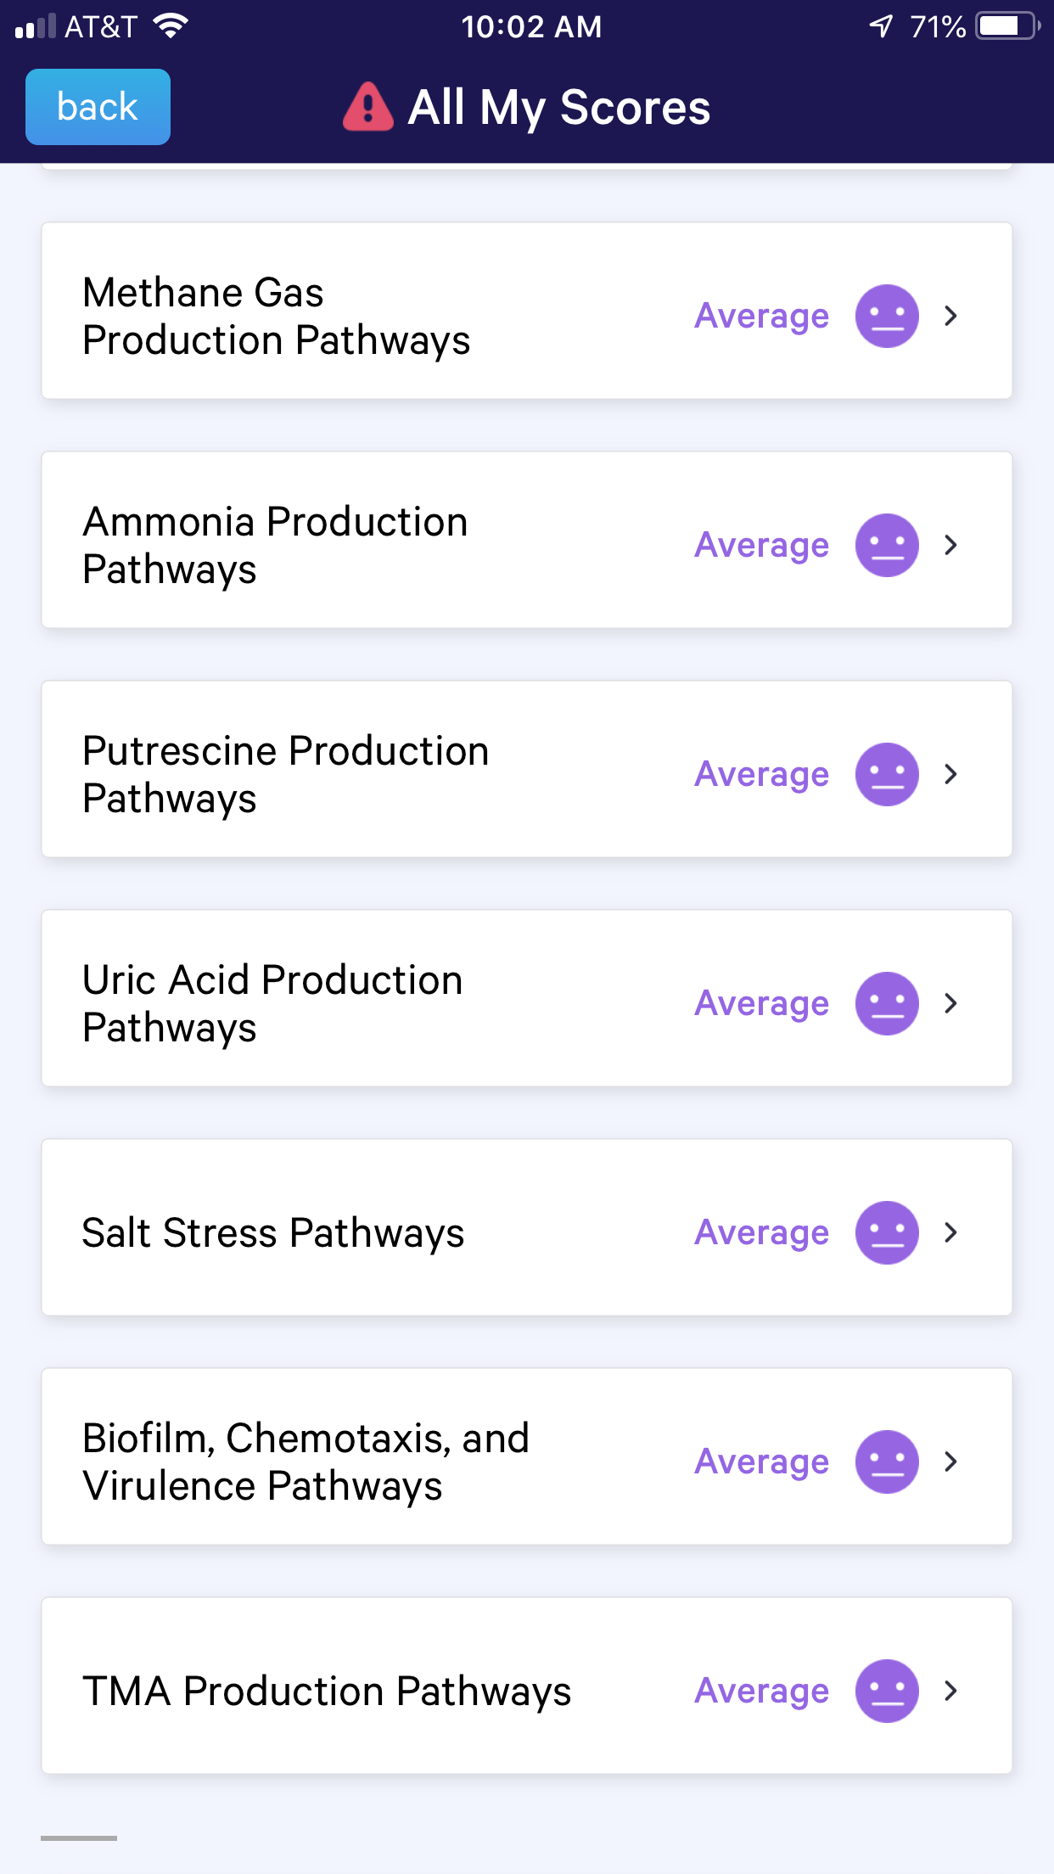Expand Methane Gas Production Pathways chevron
Image resolution: width=1054 pixels, height=1874 pixels.
pyautogui.click(x=951, y=316)
